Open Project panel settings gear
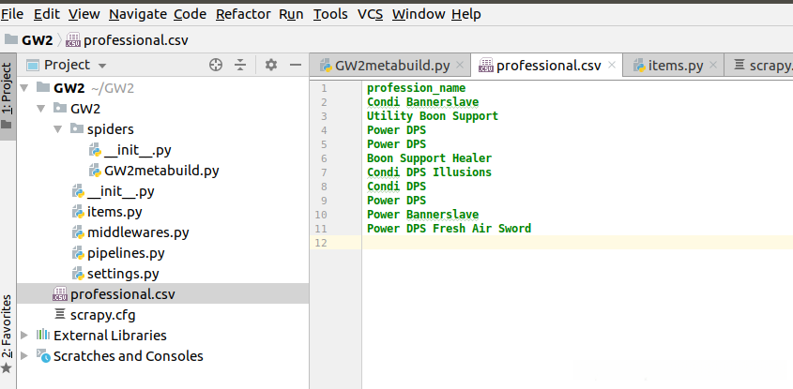The image size is (793, 389). pyautogui.click(x=271, y=65)
